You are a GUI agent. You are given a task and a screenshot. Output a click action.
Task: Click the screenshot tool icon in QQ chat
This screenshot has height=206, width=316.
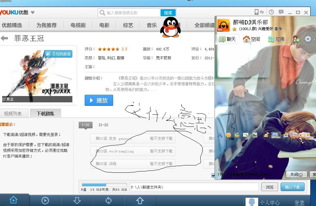276,135
